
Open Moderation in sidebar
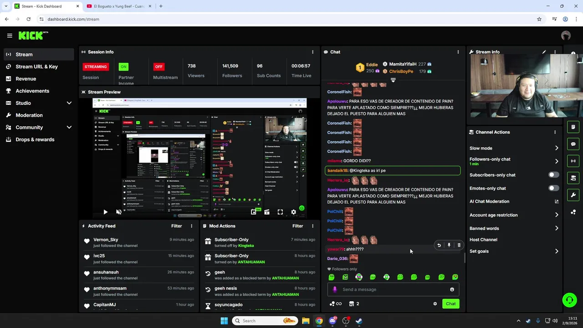tap(39, 115)
